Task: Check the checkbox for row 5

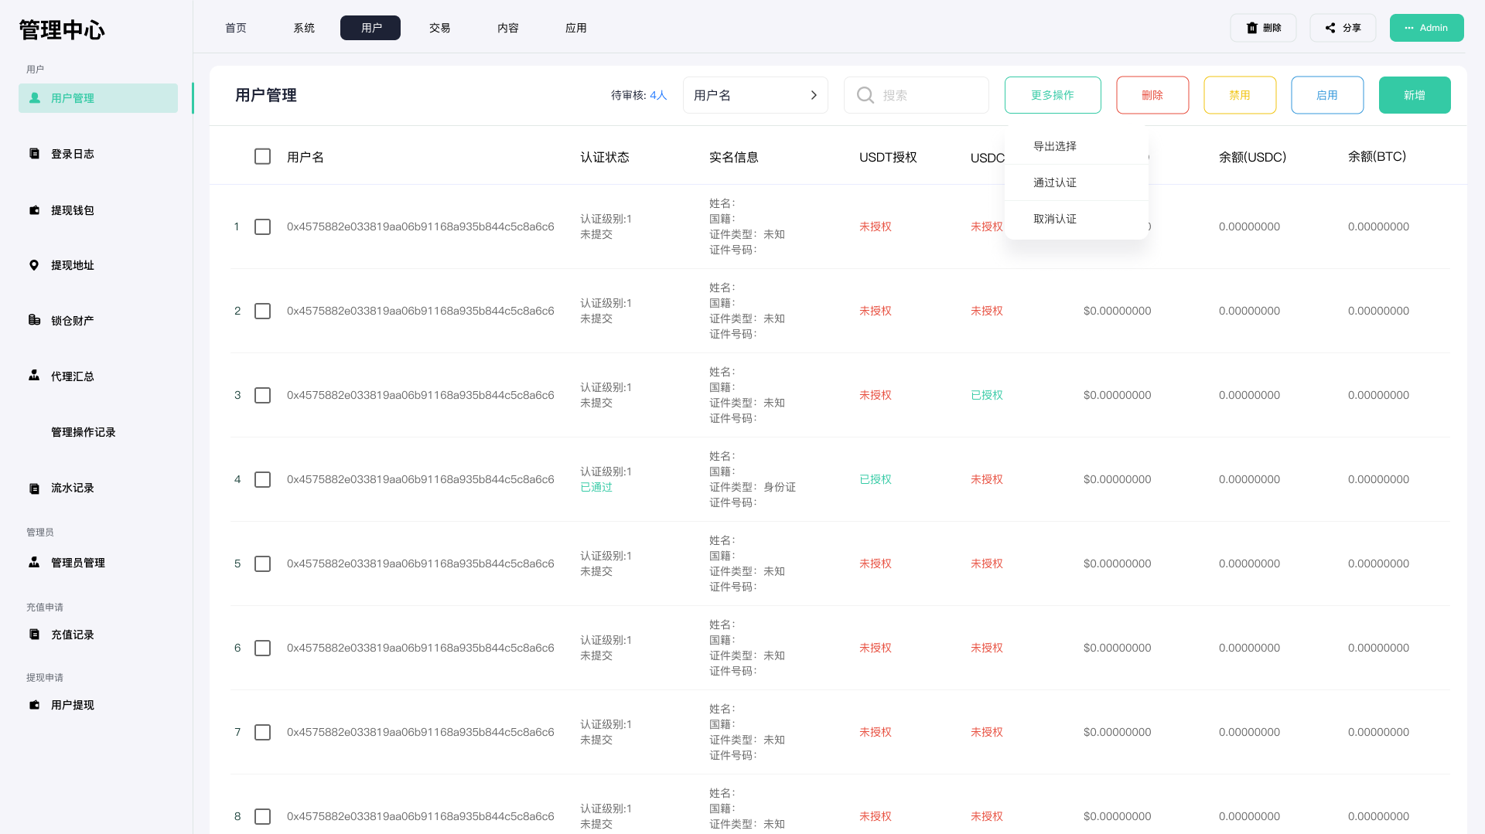Action: coord(263,564)
